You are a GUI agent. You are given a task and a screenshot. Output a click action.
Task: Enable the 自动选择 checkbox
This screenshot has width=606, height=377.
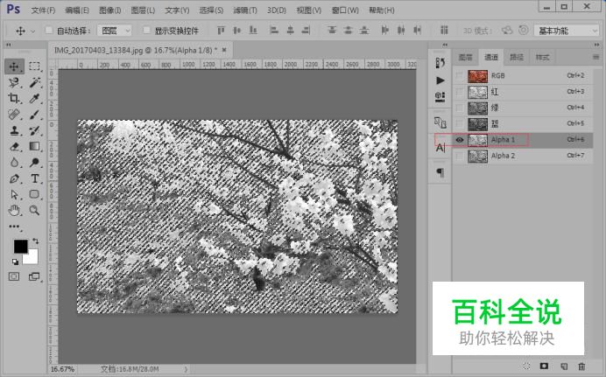[x=49, y=30]
